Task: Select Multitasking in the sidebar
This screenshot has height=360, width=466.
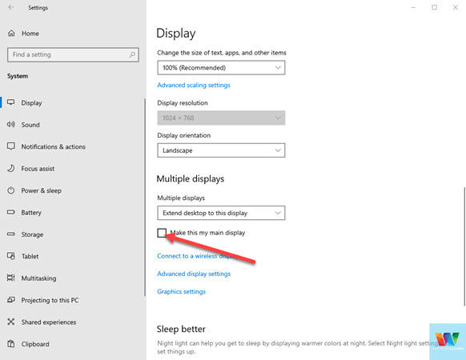Action: click(x=38, y=278)
